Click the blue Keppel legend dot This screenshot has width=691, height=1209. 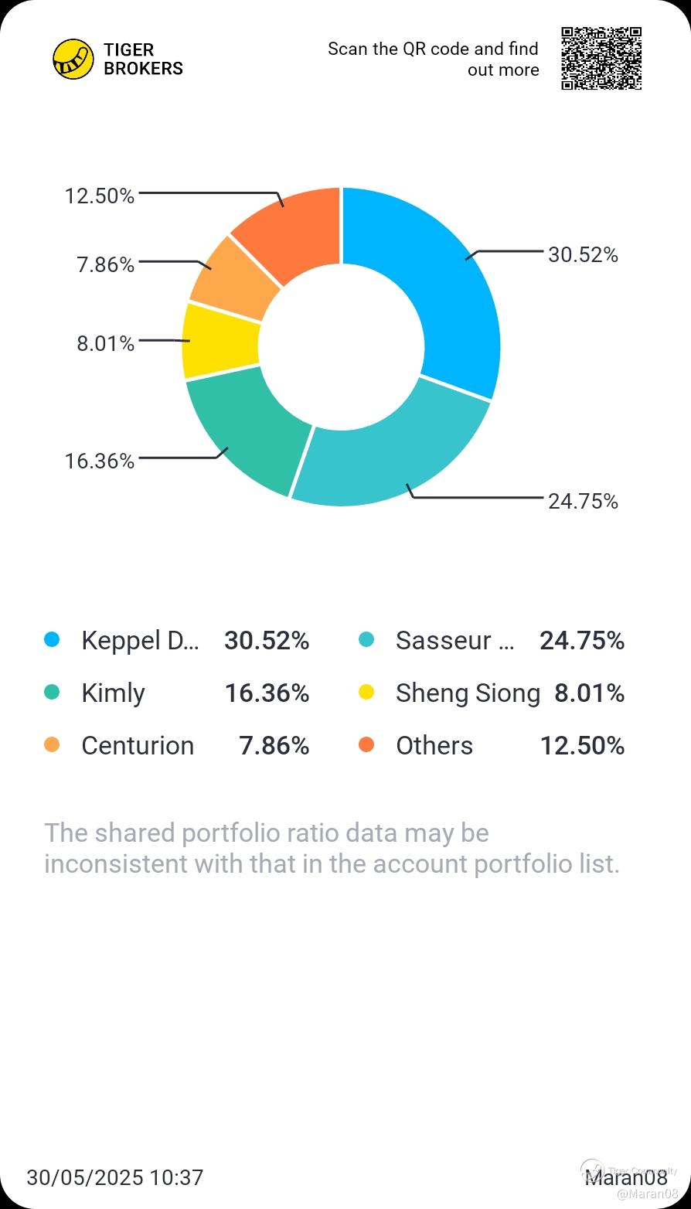click(x=52, y=640)
